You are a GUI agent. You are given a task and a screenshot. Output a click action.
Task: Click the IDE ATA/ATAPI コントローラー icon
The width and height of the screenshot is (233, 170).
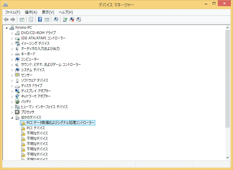click(17, 38)
